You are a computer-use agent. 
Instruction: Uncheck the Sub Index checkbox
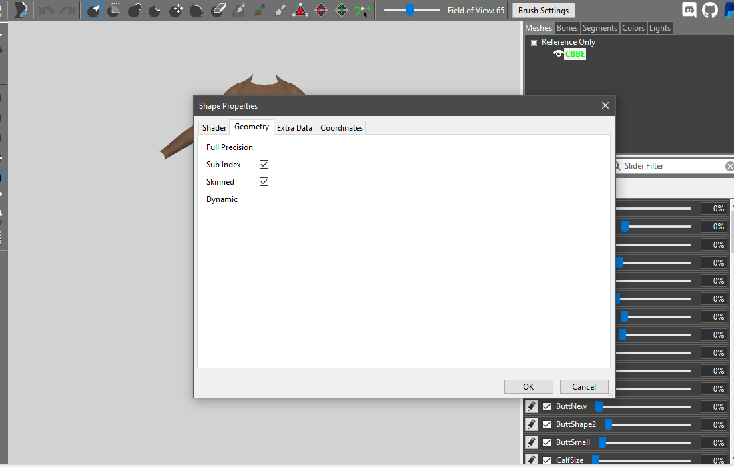pos(264,165)
